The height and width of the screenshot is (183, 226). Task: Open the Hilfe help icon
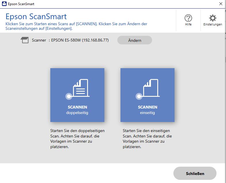[188, 20]
